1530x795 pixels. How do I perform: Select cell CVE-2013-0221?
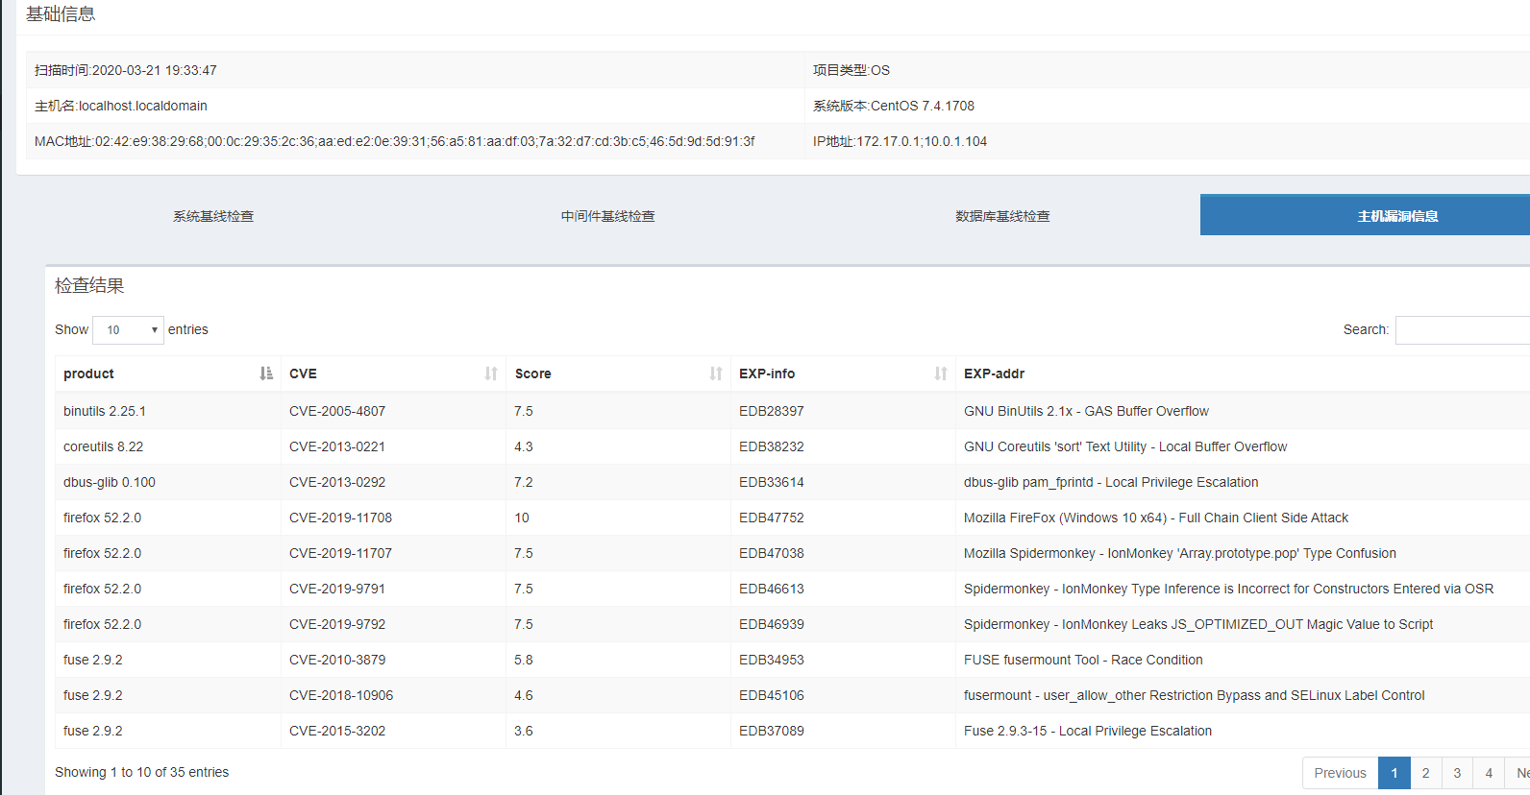click(337, 446)
